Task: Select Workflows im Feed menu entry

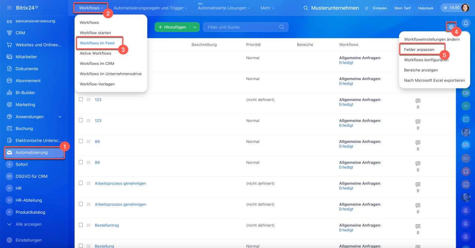Action: point(97,43)
